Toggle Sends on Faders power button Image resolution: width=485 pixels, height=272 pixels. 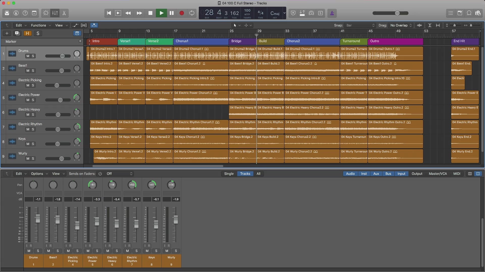[100, 174]
